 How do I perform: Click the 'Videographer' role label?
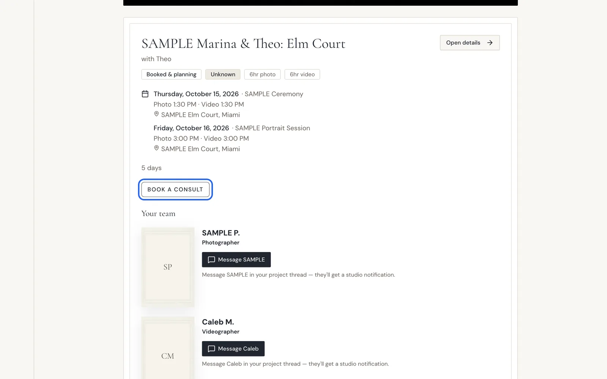pyautogui.click(x=220, y=332)
